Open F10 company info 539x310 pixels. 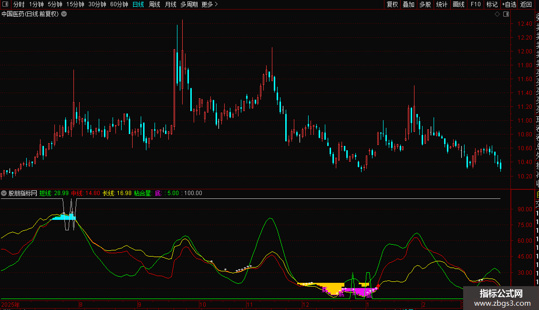pyautogui.click(x=476, y=4)
